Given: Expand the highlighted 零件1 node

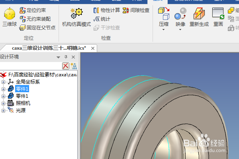Looking at the screenshot, I should (x=3, y=89).
